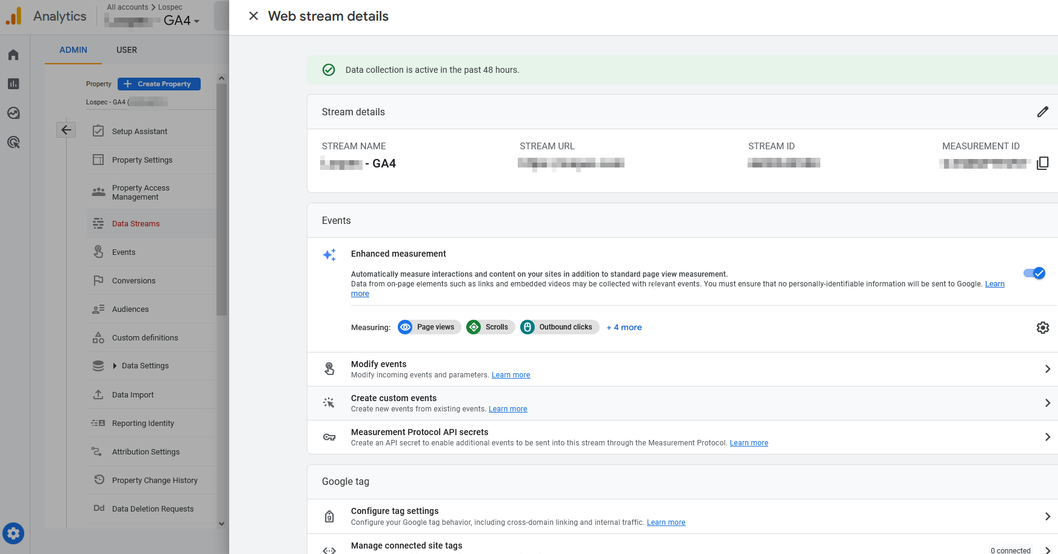Open the Create custom events row chevron
Image resolution: width=1058 pixels, height=554 pixels.
point(1047,403)
